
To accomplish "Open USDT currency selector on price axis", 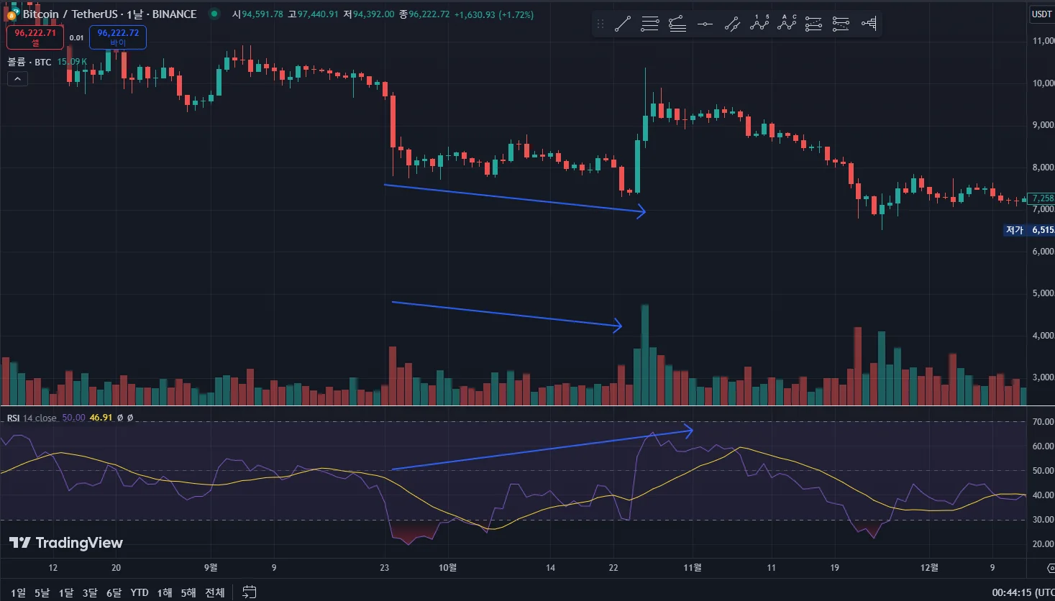I will click(1042, 14).
